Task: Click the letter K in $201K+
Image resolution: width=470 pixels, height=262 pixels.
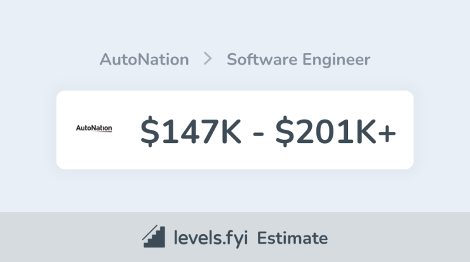Action: tap(365, 132)
